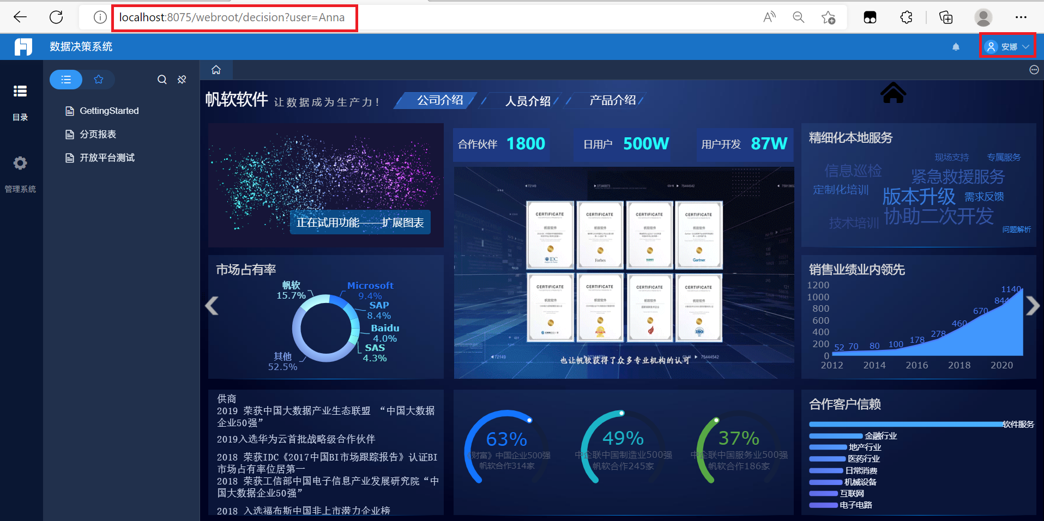Screen dimensions: 1044x521
Task: Go to next dashboard slide
Action: 1033,306
